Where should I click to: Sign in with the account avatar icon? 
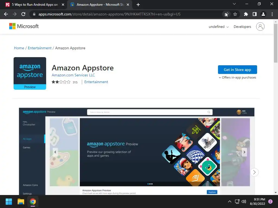tap(260, 27)
